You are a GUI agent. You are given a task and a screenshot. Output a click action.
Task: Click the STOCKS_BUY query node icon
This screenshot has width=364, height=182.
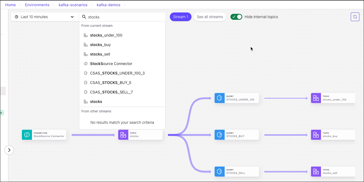point(220,135)
